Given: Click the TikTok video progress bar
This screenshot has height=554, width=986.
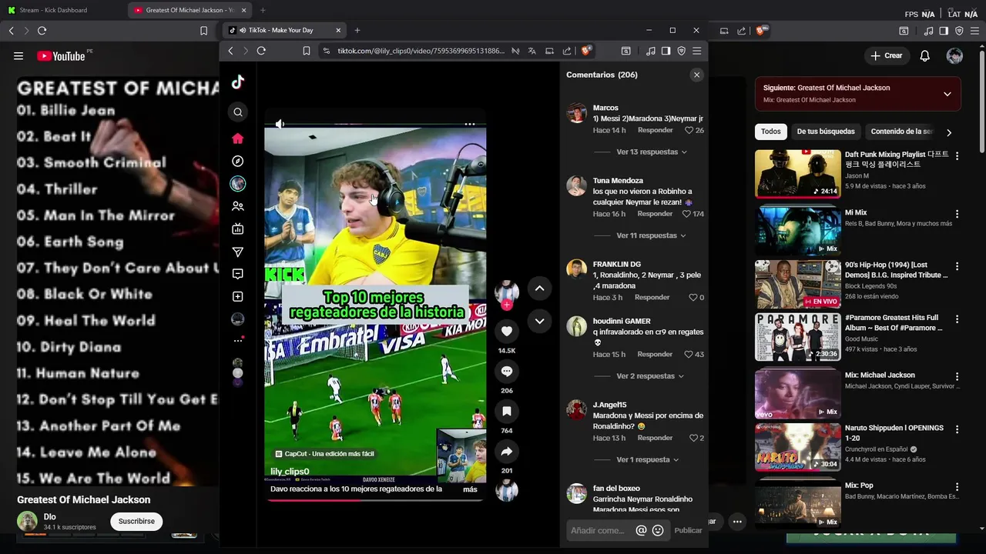Looking at the screenshot, I should point(376,500).
